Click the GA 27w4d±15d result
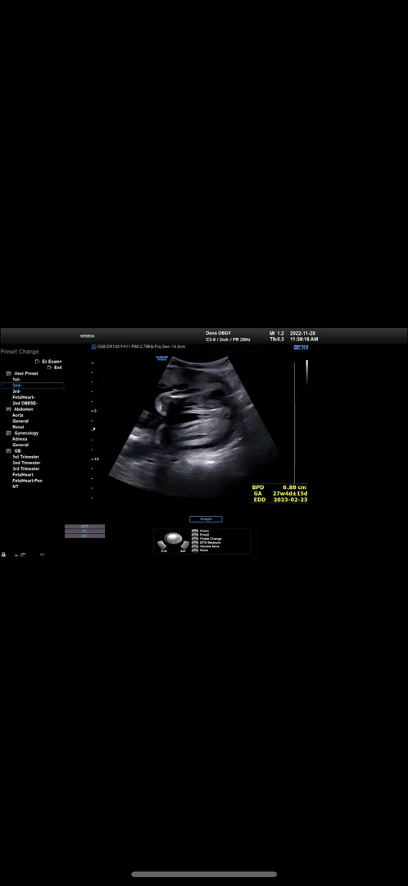Image resolution: width=408 pixels, height=886 pixels. click(x=279, y=493)
